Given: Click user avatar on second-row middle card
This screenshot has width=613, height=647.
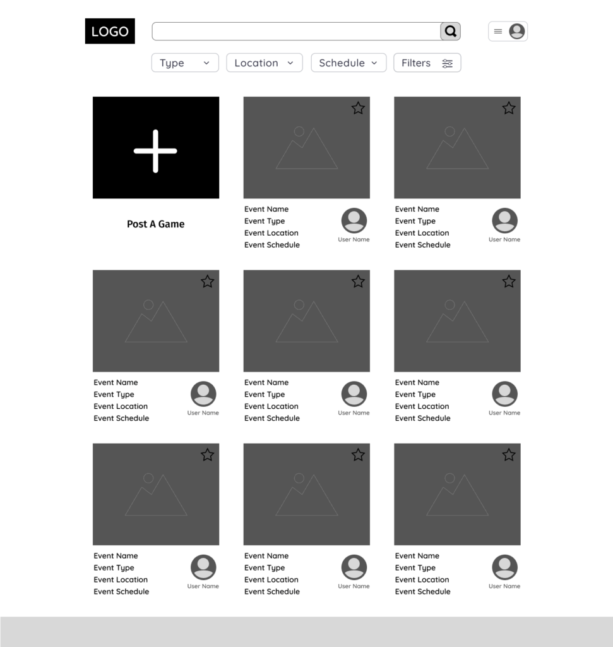Looking at the screenshot, I should point(354,394).
